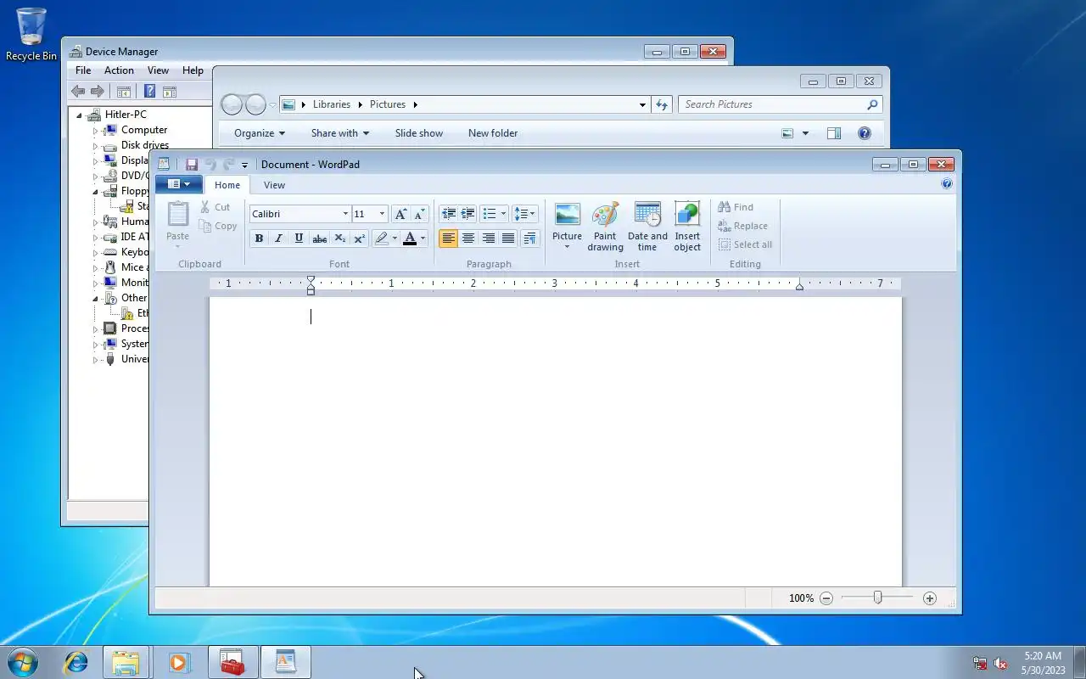Open the Paragraph settings icon
1086x679 pixels.
(x=530, y=238)
